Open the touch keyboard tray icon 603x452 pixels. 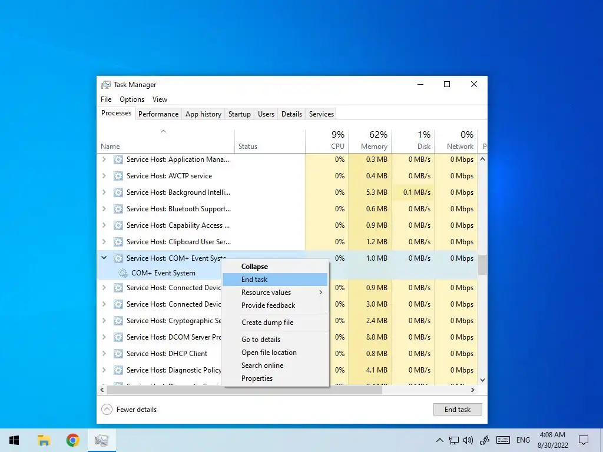click(x=503, y=440)
